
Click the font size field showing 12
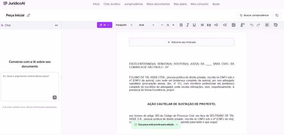168,25
